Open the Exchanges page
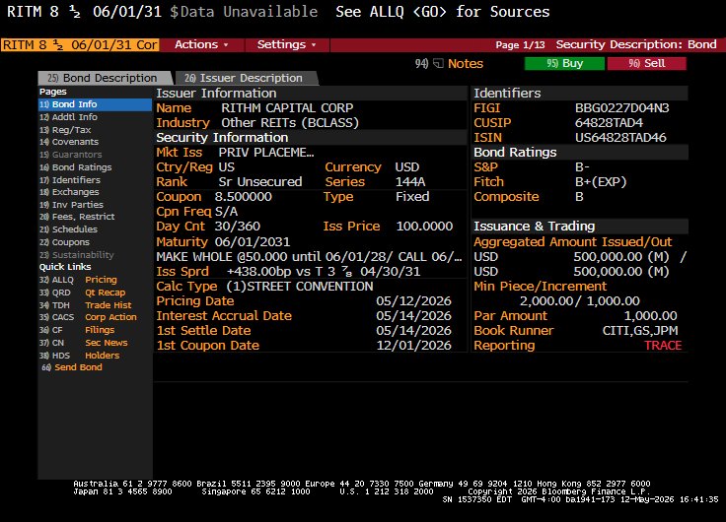 (69, 192)
